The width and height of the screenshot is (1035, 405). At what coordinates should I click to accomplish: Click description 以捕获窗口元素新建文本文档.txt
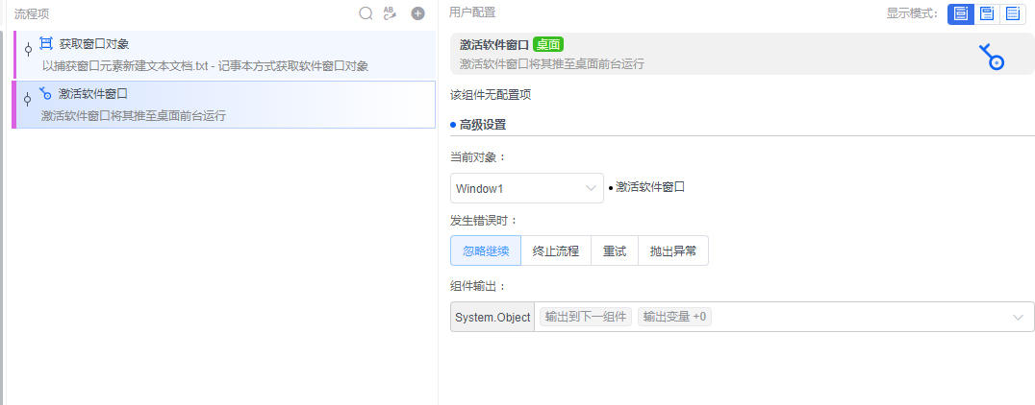pos(205,66)
